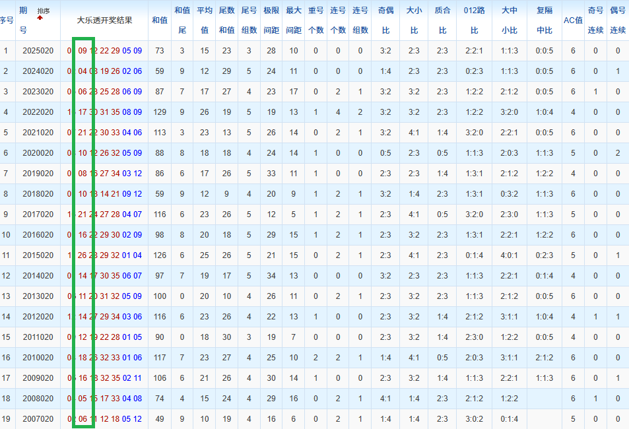This screenshot has height=429, width=629.
Task: Click sum value 100 in row 2013020
Action: [x=160, y=296]
